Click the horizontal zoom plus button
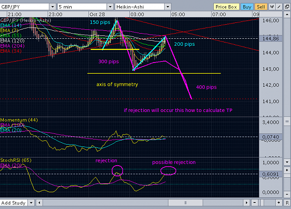The height and width of the screenshot is (209, 291). [279, 202]
